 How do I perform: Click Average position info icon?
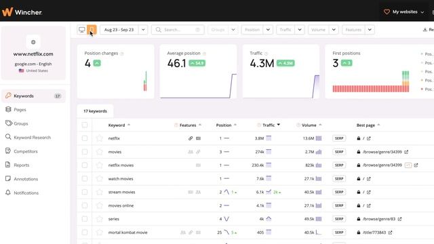204,54
